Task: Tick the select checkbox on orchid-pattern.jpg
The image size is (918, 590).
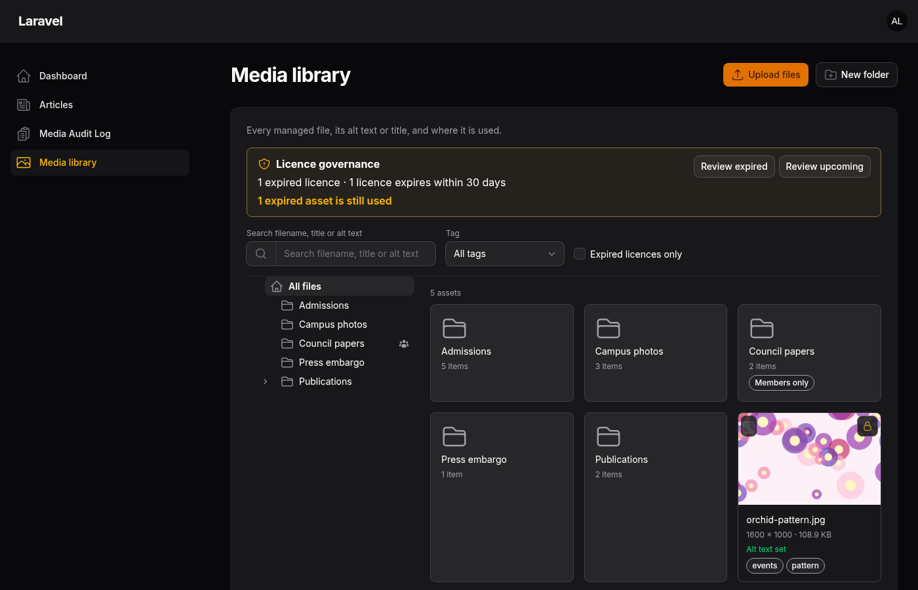Action: click(749, 426)
